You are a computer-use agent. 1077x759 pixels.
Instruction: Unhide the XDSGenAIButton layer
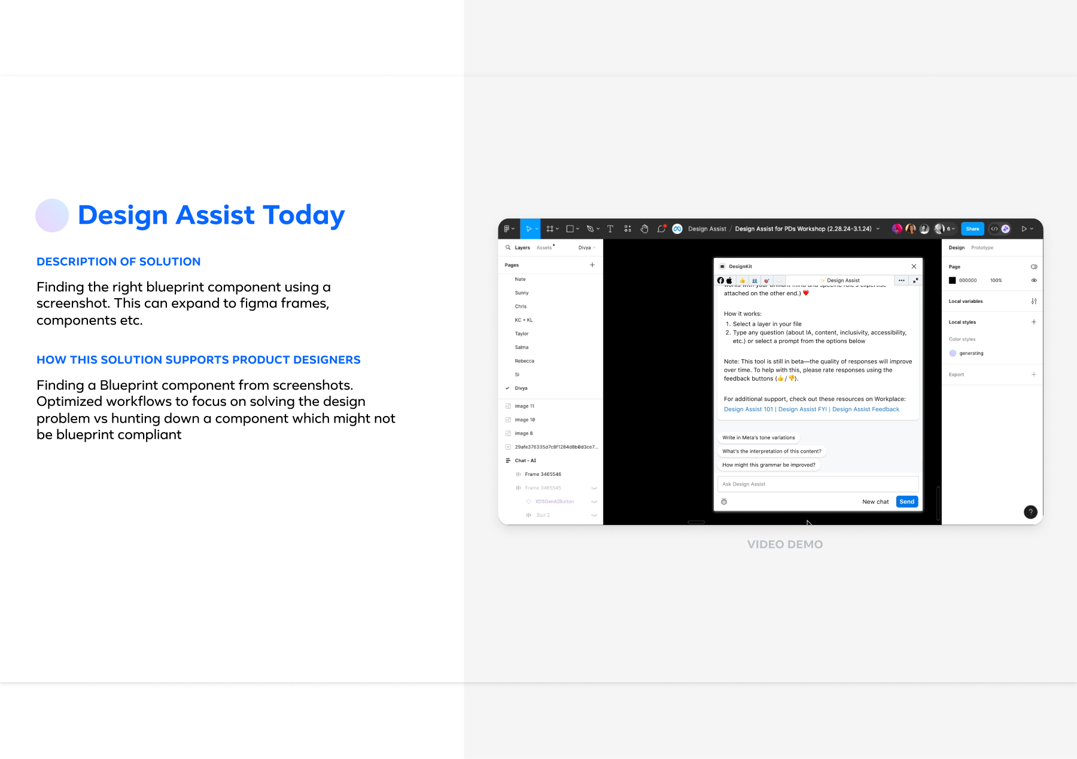(594, 502)
